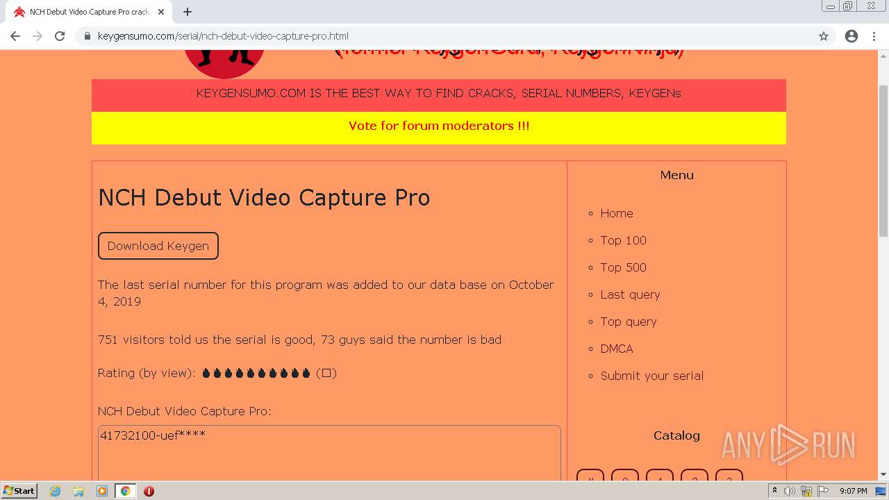Viewport: 889px width, 500px height.
Task: Click the Download Keygen button
Action: pyautogui.click(x=158, y=246)
